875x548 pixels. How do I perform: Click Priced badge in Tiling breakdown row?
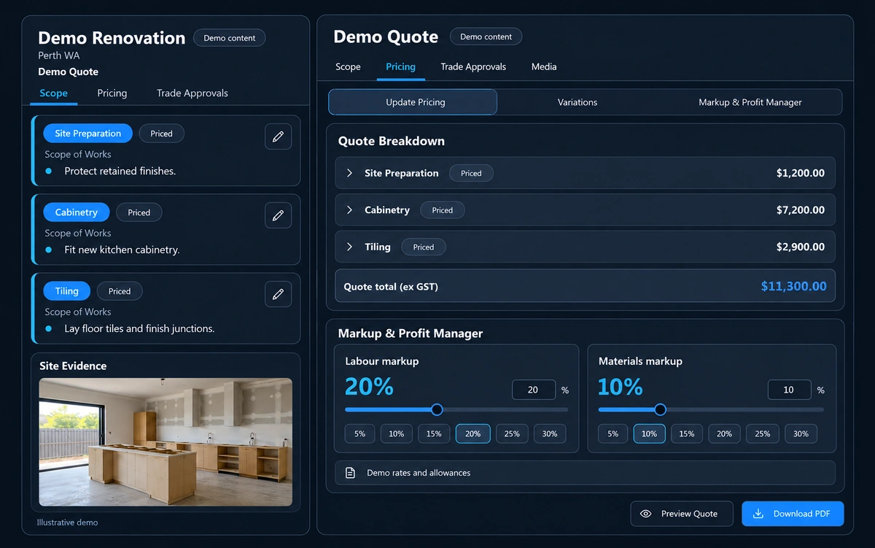click(423, 247)
